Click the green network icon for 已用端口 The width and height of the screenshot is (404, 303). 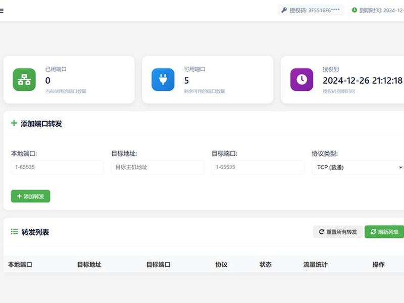pyautogui.click(x=24, y=80)
